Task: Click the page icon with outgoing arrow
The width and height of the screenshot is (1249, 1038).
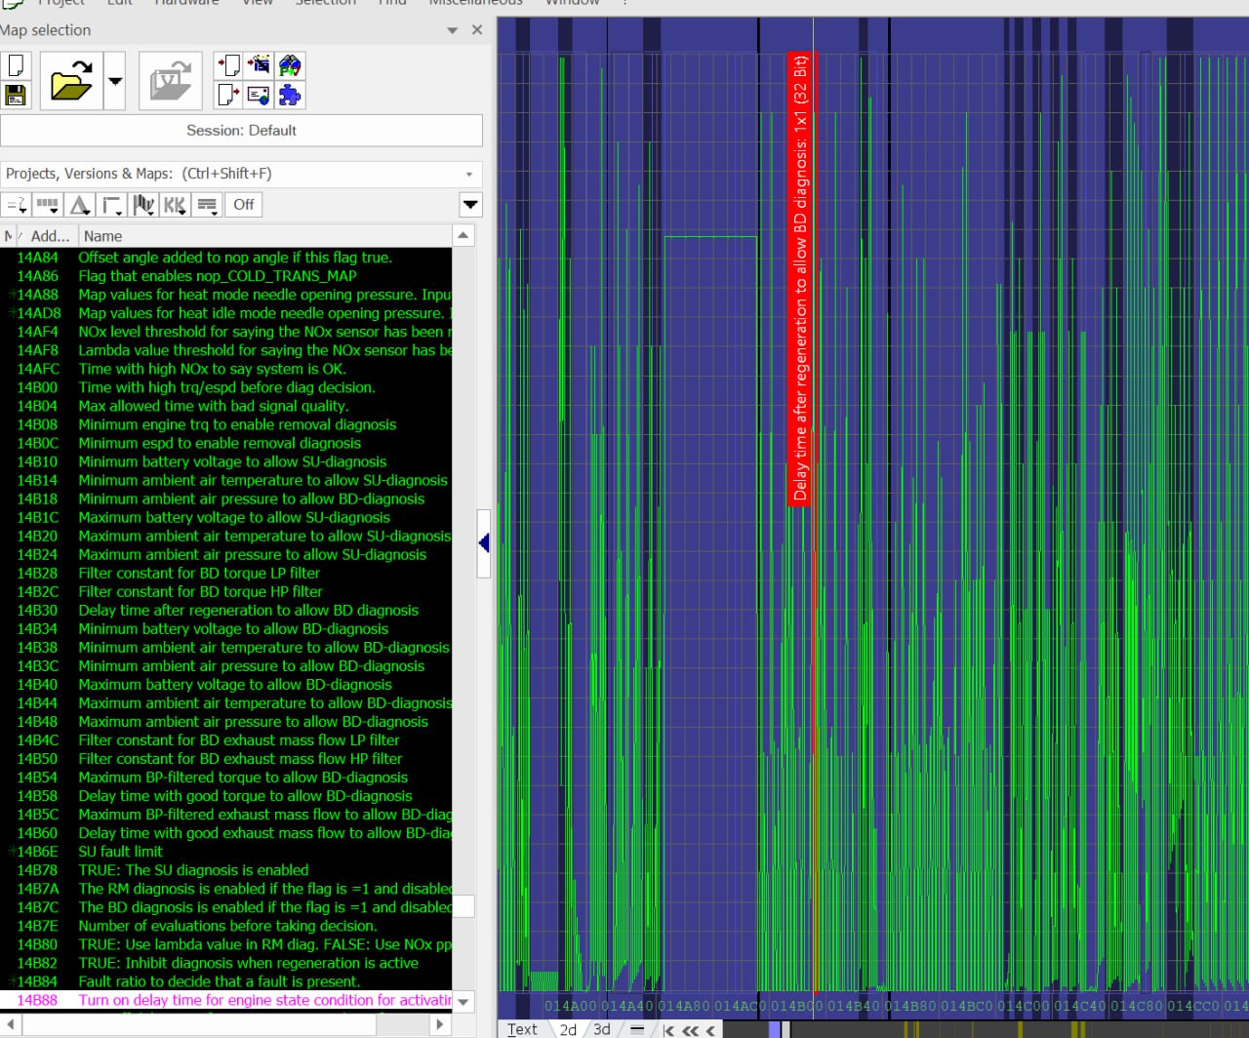Action: point(227,95)
